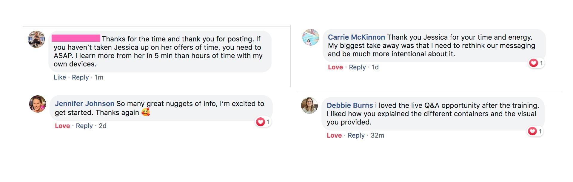Screen dimensions: 573x182
Task: Toggle Love on Jennifer Johnson's comment
Action: point(62,126)
